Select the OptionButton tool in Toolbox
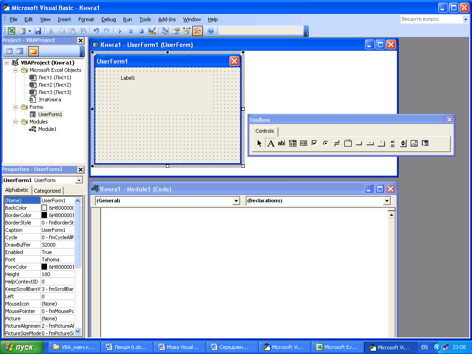The height and width of the screenshot is (354, 472). tap(325, 143)
